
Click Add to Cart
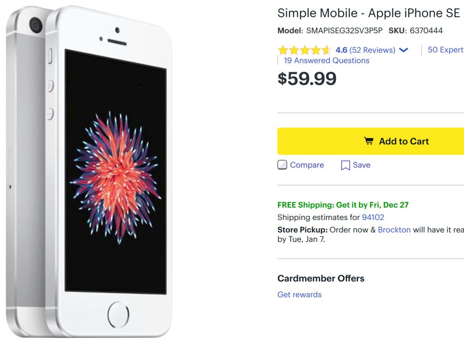(x=397, y=141)
